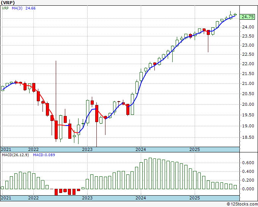Click the 22.00 price axis label
Viewport: 258px width, 207px height.
tap(248, 64)
